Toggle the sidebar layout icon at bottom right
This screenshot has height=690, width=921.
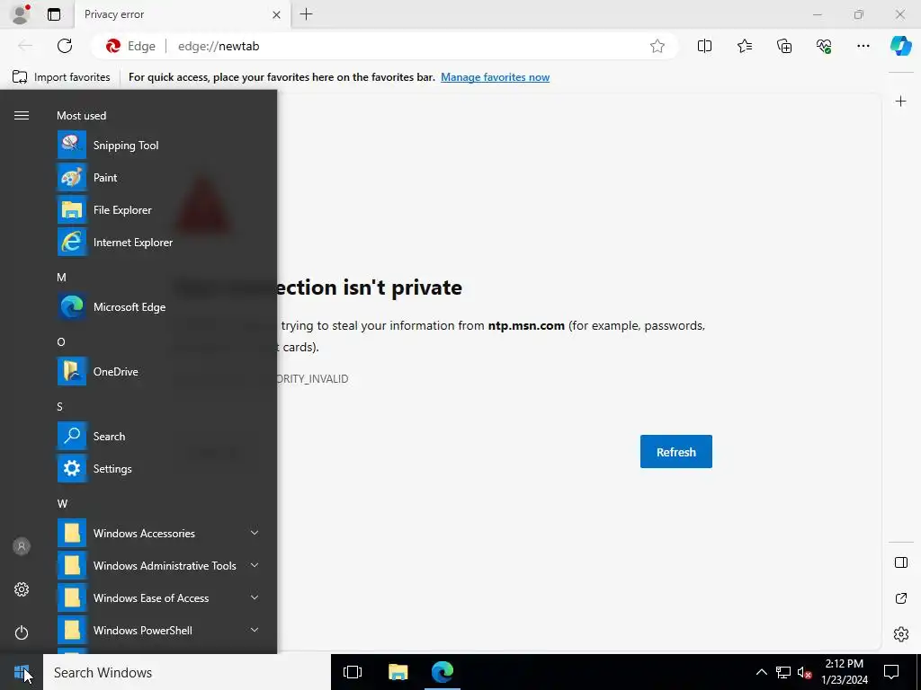tap(901, 562)
